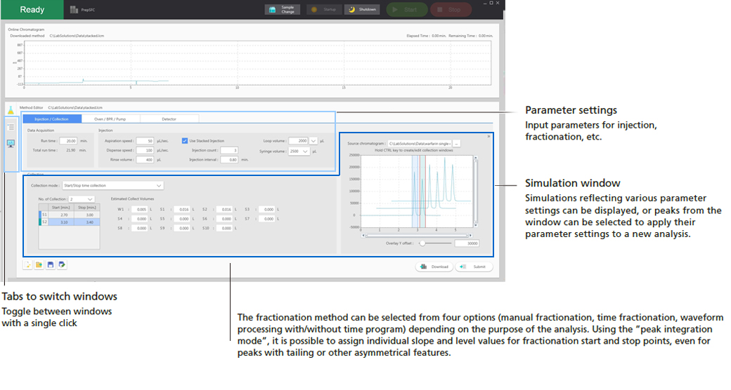Select the monitor sidebar icon
The image size is (731, 390).
pyautogui.click(x=11, y=143)
